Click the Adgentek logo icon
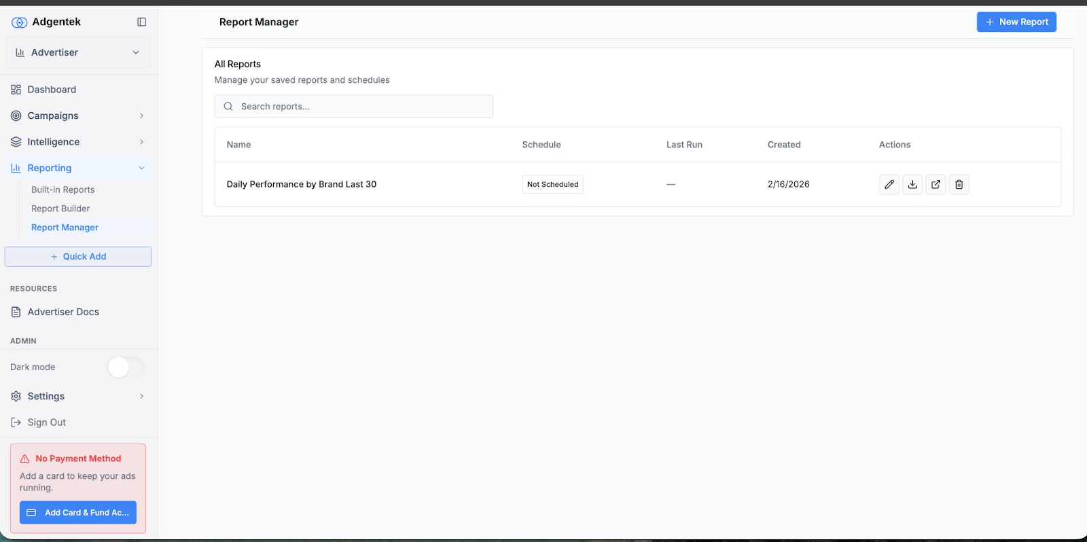This screenshot has width=1087, height=542. tap(19, 22)
